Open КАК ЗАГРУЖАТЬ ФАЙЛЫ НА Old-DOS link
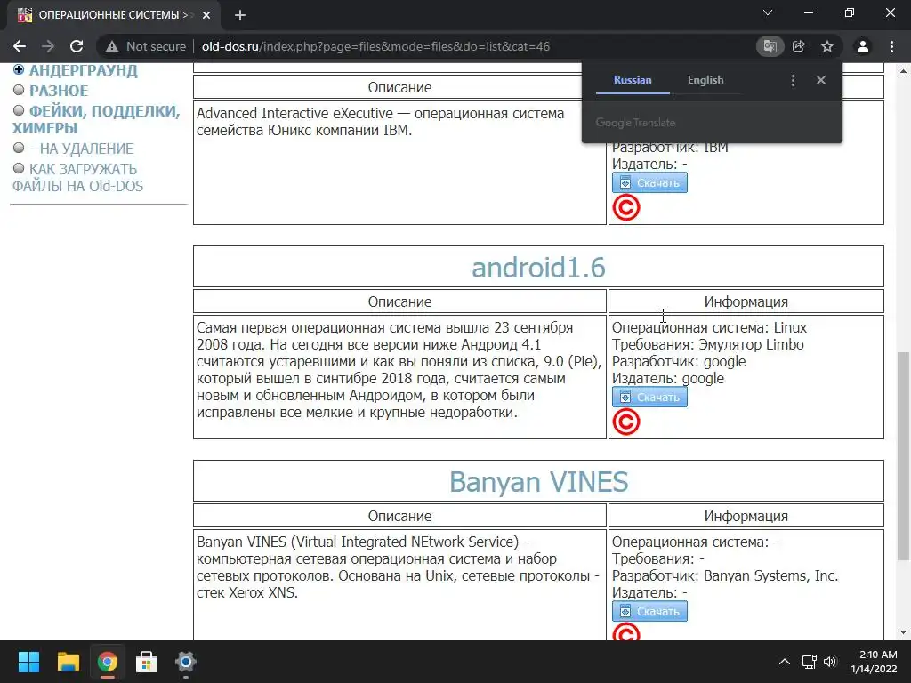The width and height of the screenshot is (911, 683). (x=77, y=177)
